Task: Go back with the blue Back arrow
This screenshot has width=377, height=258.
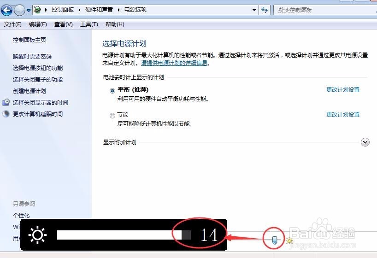Action: (x=7, y=10)
